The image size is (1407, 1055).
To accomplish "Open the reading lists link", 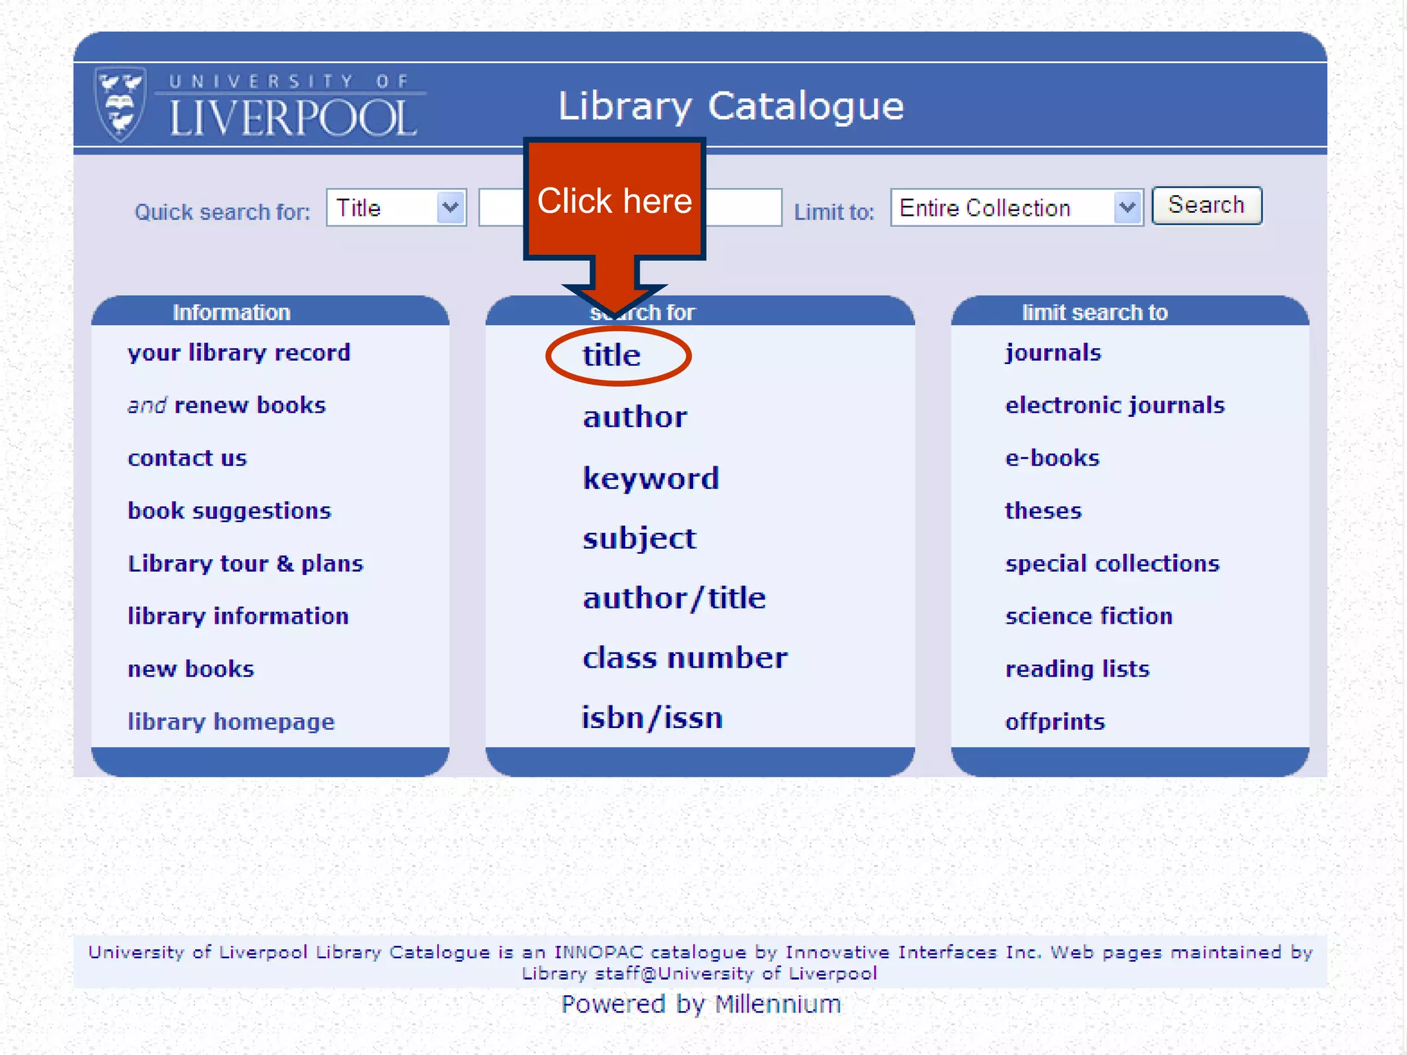I will coord(1077,669).
